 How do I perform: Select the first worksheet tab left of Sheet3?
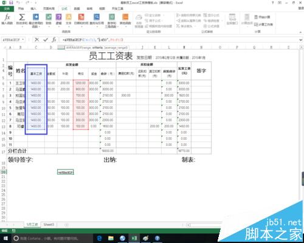click(x=32, y=225)
